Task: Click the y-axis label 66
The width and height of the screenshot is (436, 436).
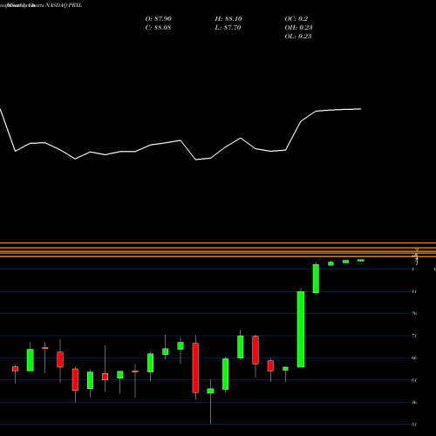Action: [414, 358]
